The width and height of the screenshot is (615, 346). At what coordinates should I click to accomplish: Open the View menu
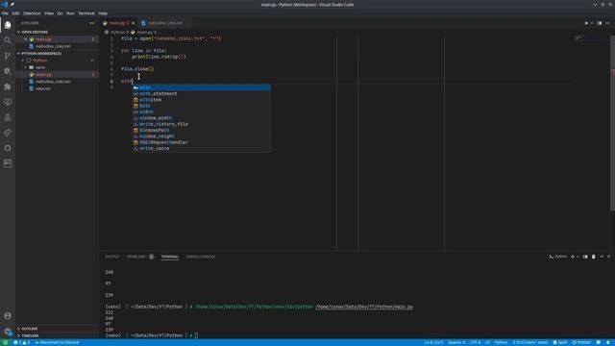[49, 13]
